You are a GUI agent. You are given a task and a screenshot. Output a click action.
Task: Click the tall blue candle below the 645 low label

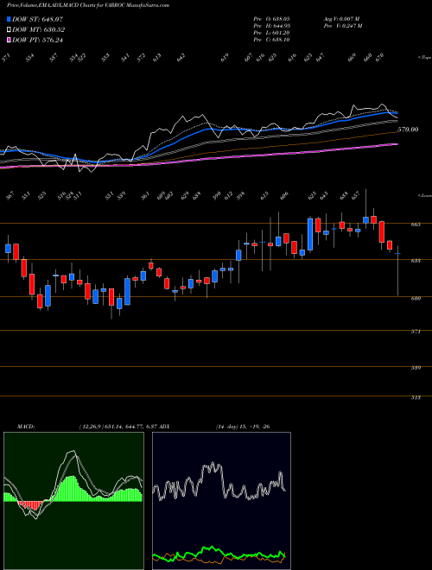[x=310, y=234]
